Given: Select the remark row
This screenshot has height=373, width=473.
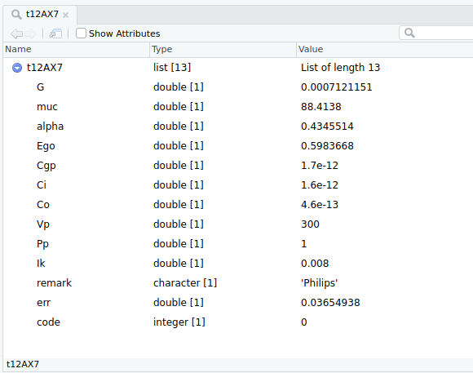Looking at the screenshot, I should [x=238, y=283].
